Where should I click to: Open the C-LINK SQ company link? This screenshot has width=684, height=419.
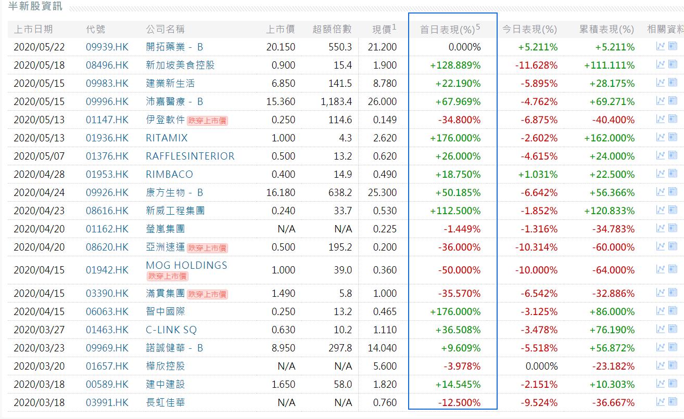(171, 330)
